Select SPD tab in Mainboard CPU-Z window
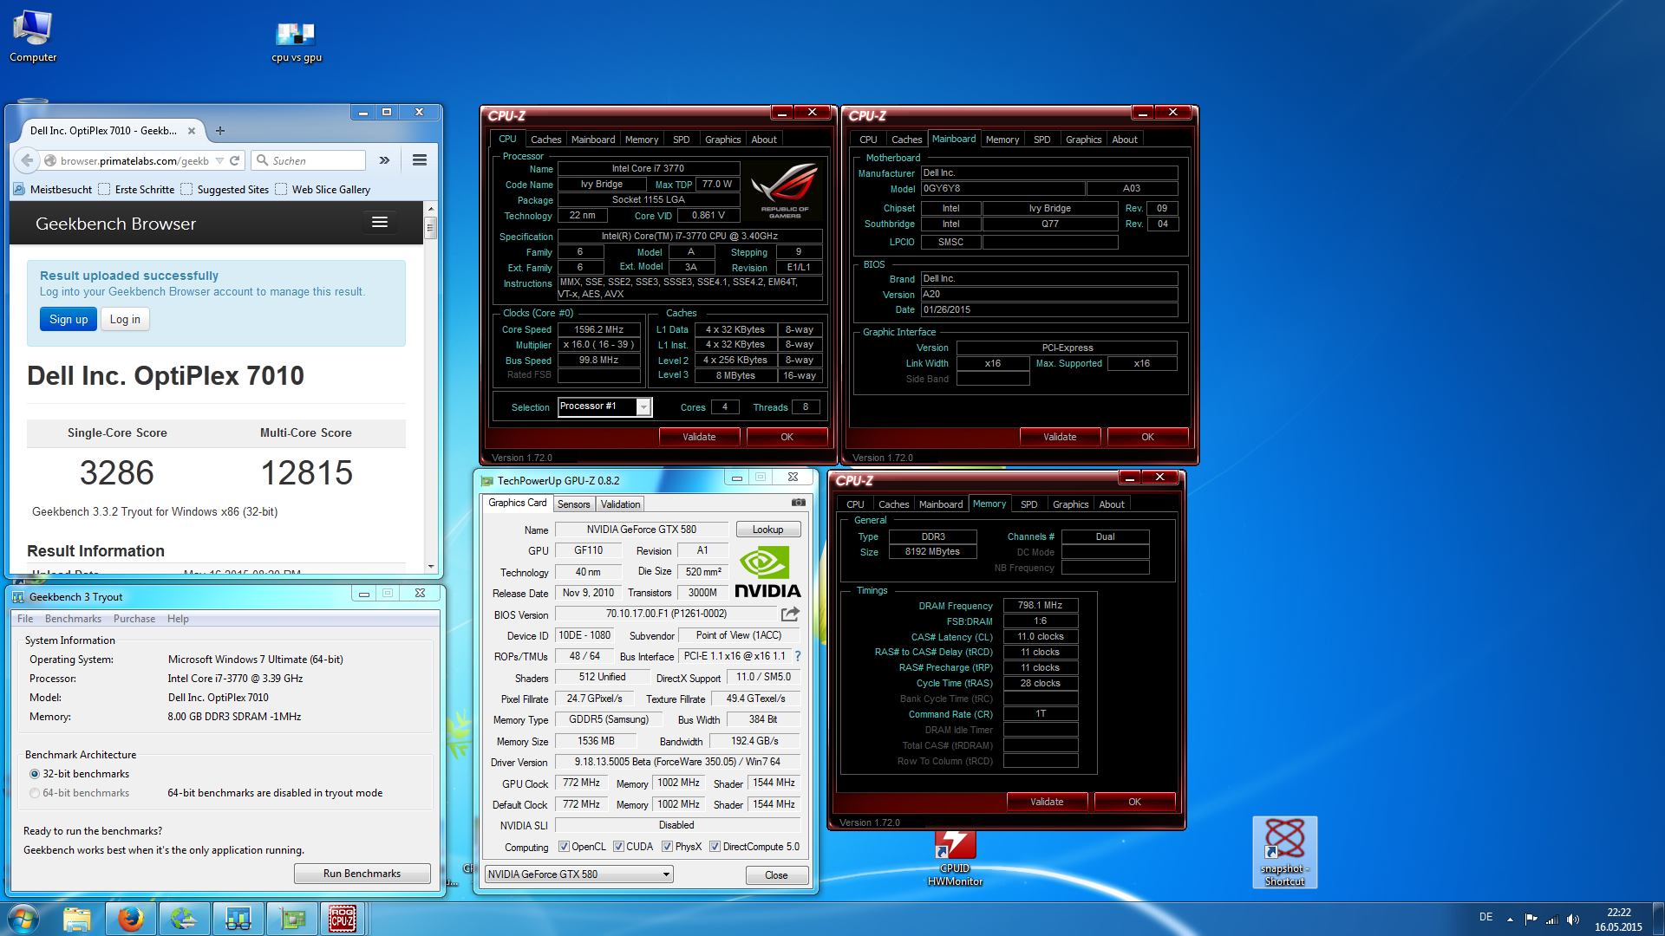Viewport: 1665px width, 936px height. pos(1041,140)
